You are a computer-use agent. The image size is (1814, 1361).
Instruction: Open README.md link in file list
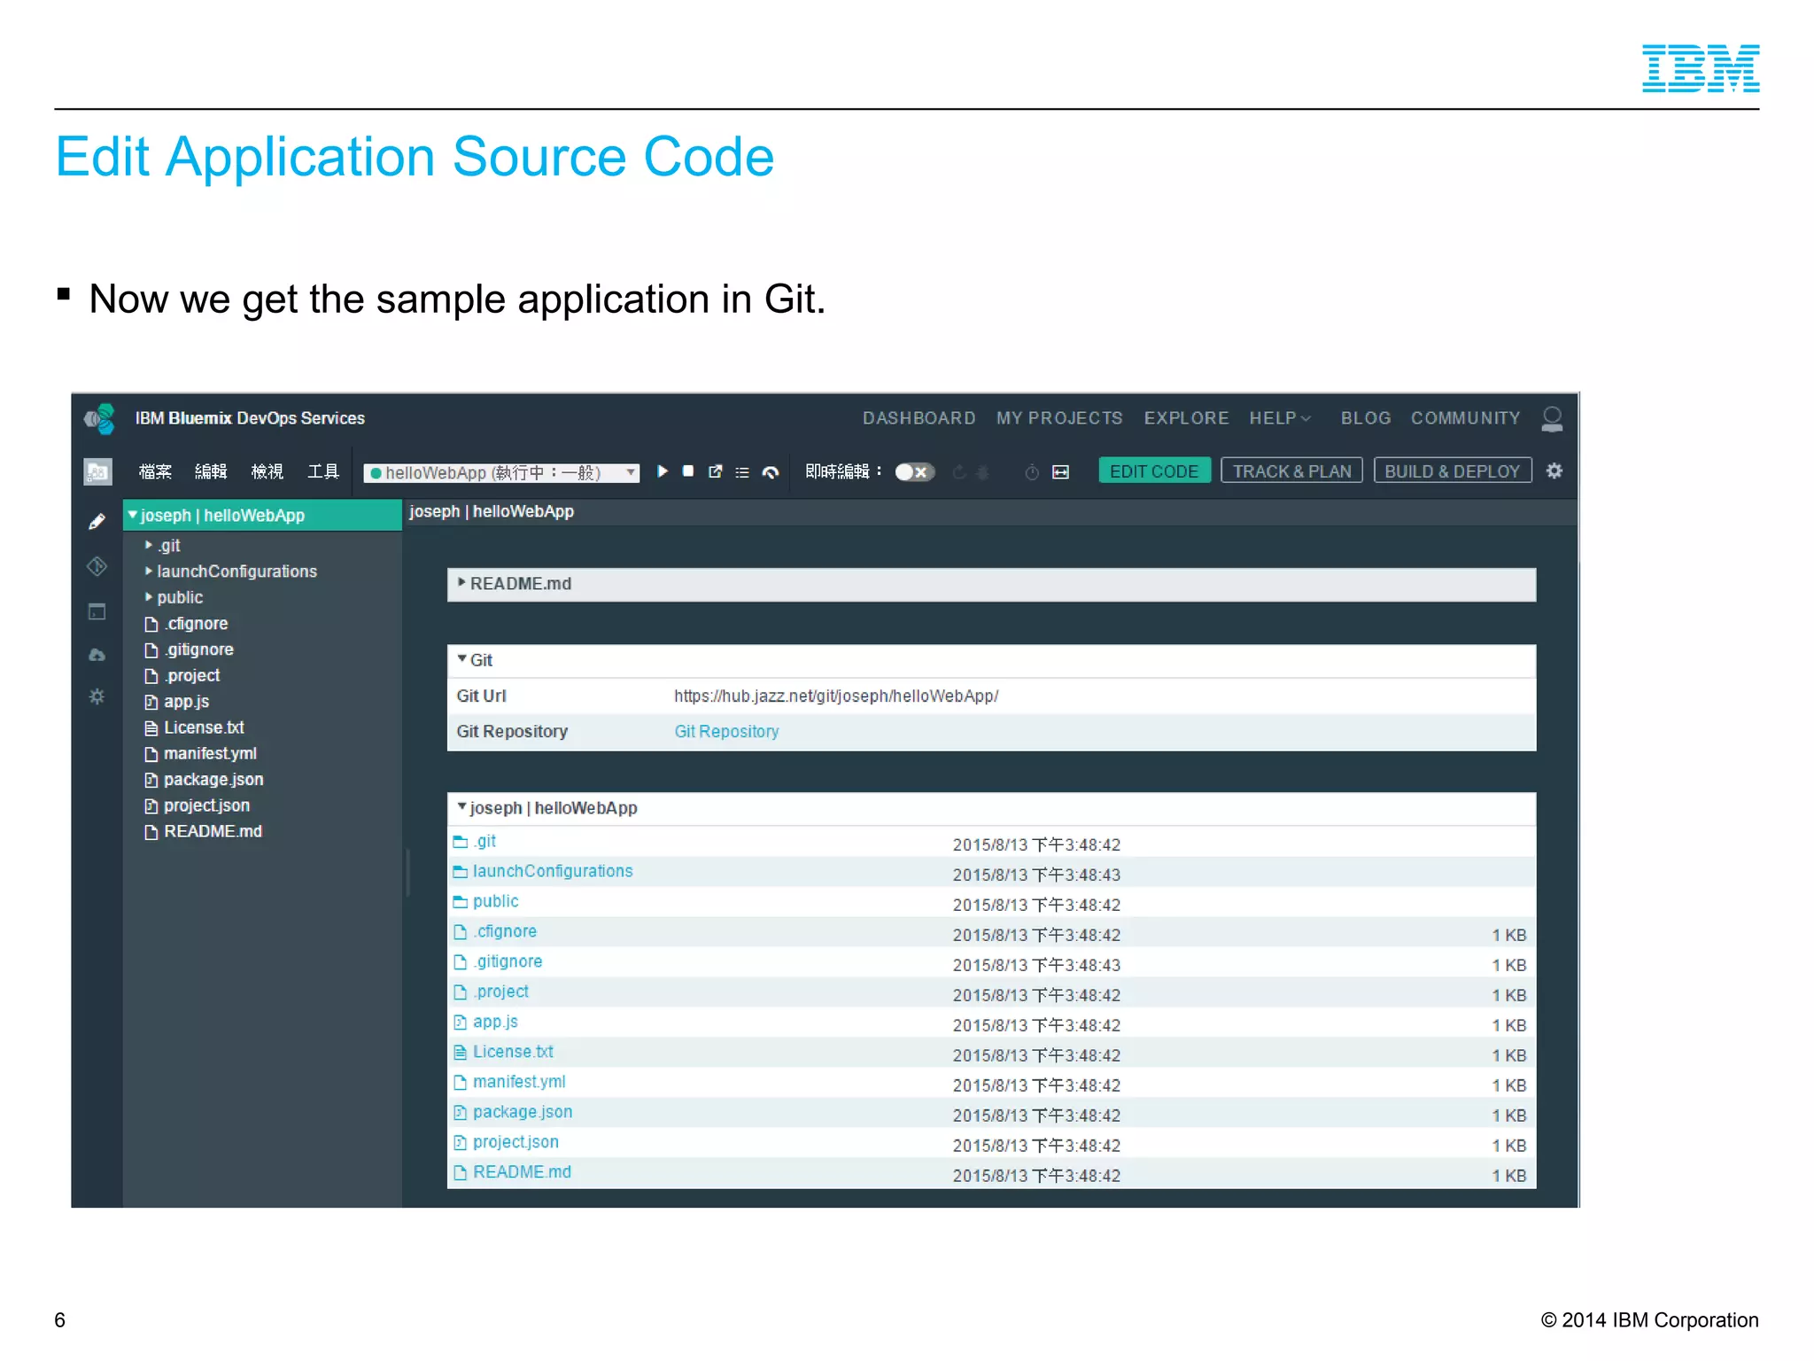point(522,1172)
